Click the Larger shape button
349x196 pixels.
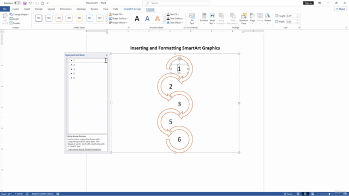15,19
